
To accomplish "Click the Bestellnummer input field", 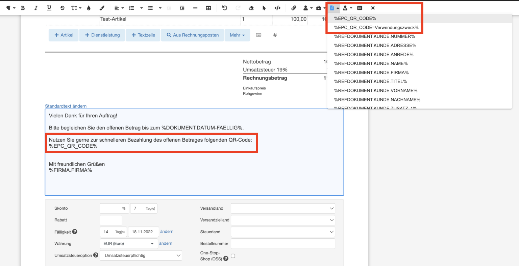I will coord(282,243).
